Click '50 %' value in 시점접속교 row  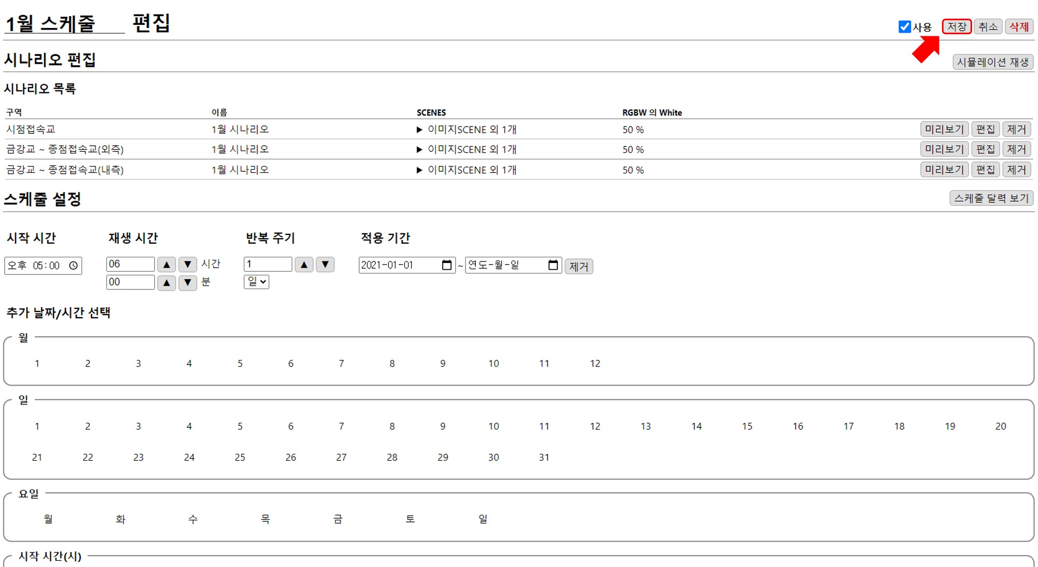pyautogui.click(x=633, y=130)
